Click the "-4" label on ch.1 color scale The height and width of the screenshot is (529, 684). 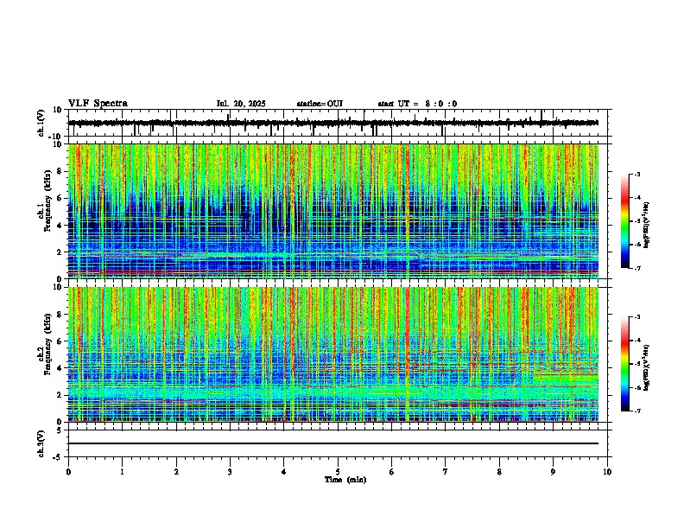point(636,198)
